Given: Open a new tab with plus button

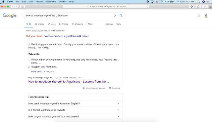Looking at the screenshot, I should (x=211, y=7).
